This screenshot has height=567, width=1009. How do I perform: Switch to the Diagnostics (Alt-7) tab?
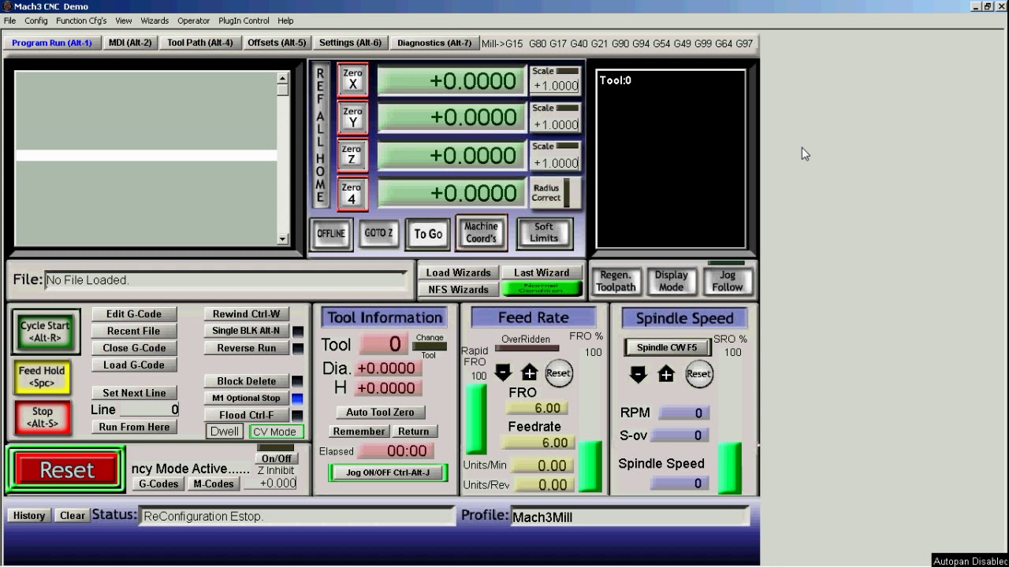click(434, 43)
